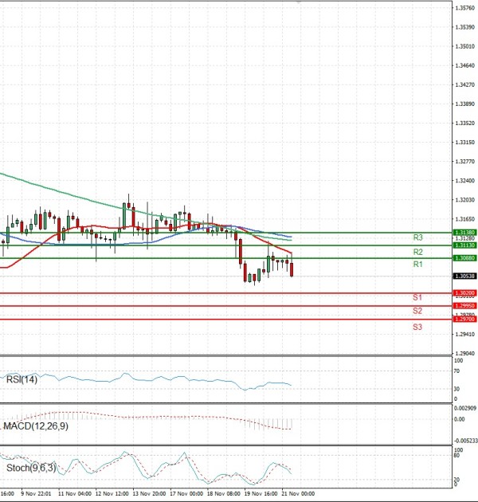
Task: Click the RSI(14) indicator label
Action: (22, 379)
